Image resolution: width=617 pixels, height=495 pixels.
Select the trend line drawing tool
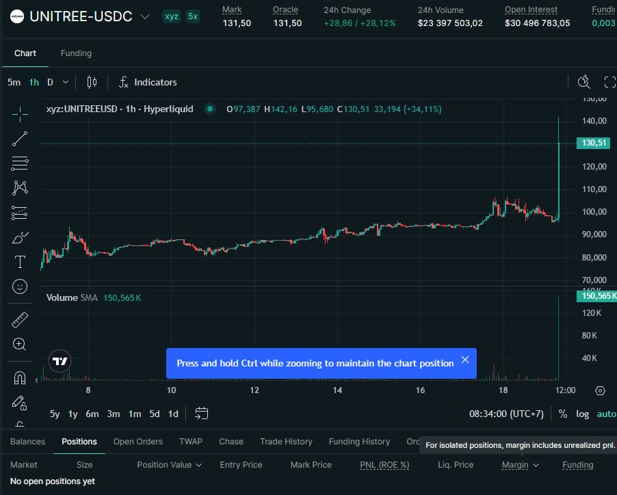click(x=20, y=139)
